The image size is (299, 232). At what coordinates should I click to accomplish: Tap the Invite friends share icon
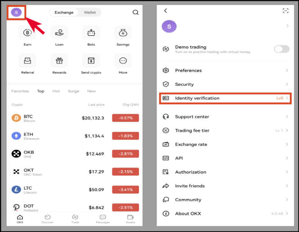click(x=166, y=186)
